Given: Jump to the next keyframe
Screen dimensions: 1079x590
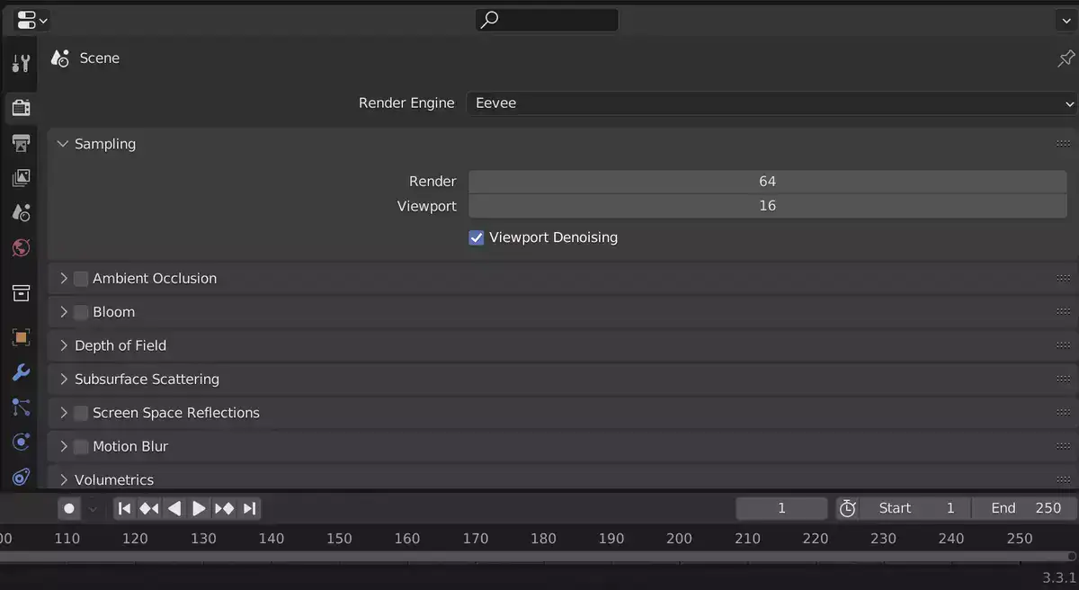Looking at the screenshot, I should pos(224,509).
